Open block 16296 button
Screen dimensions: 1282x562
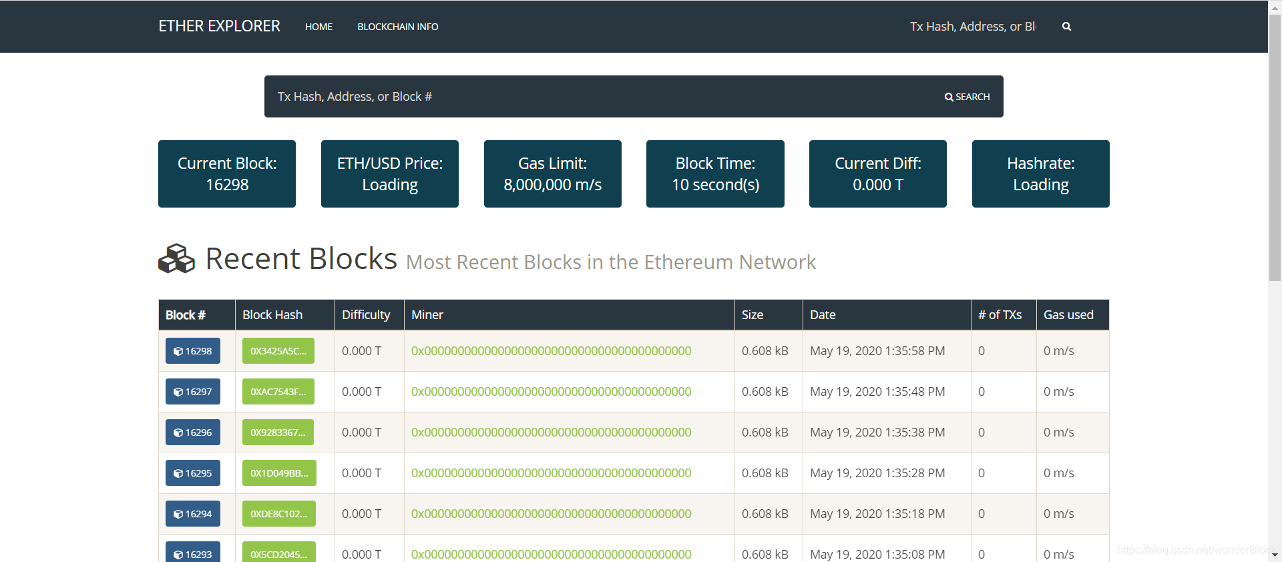coord(193,433)
